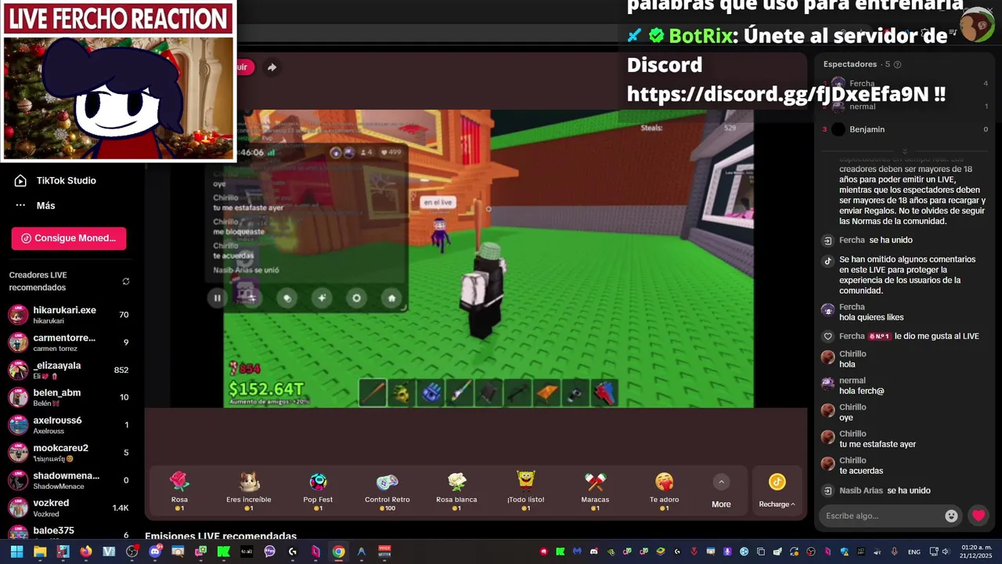Click the sparkle effects icon in overlay
The width and height of the screenshot is (1002, 564).
(322, 298)
